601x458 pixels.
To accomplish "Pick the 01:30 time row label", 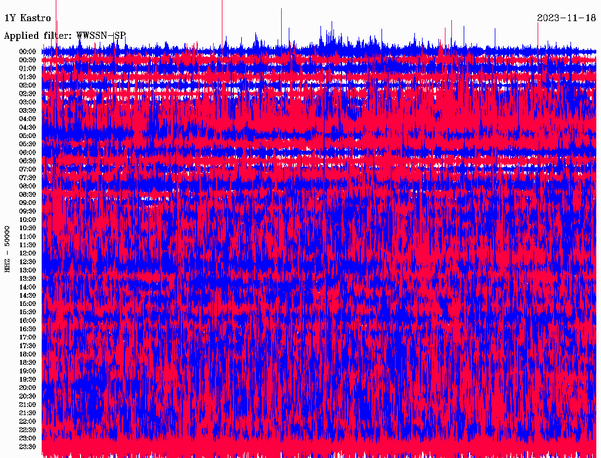I will [x=28, y=77].
